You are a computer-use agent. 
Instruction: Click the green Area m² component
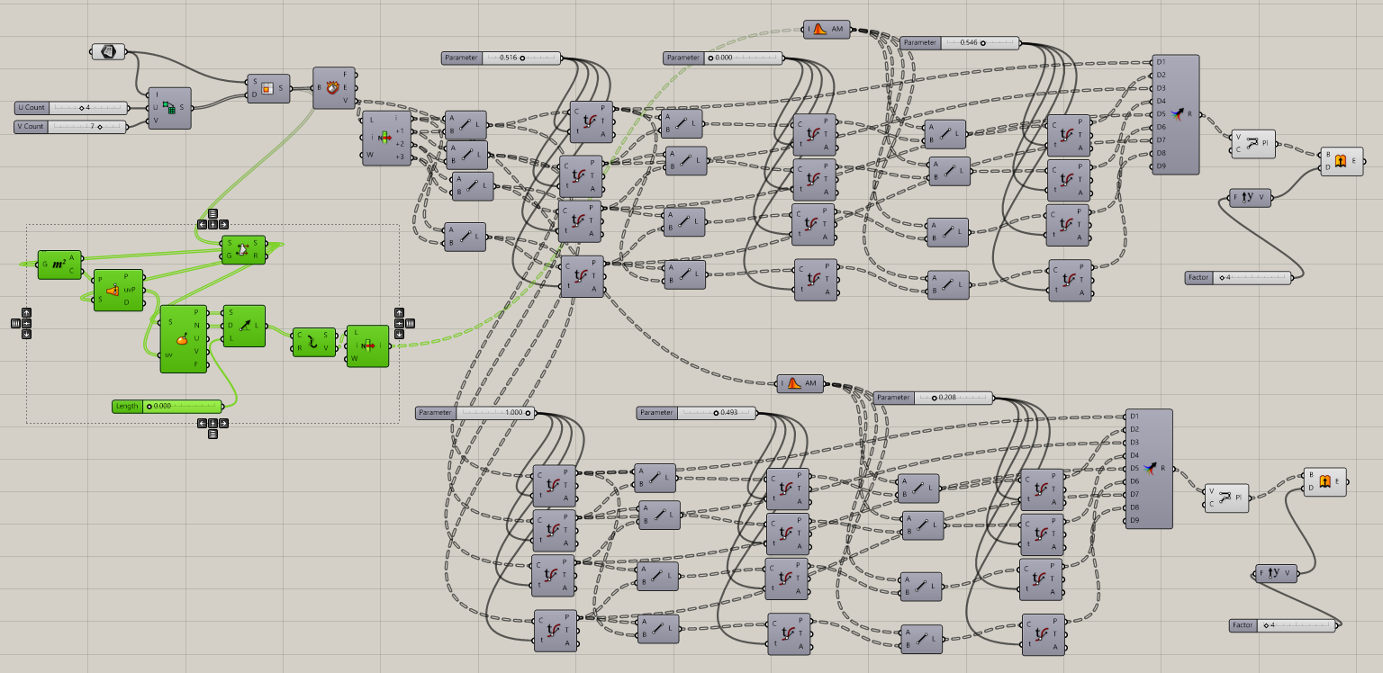pos(59,265)
